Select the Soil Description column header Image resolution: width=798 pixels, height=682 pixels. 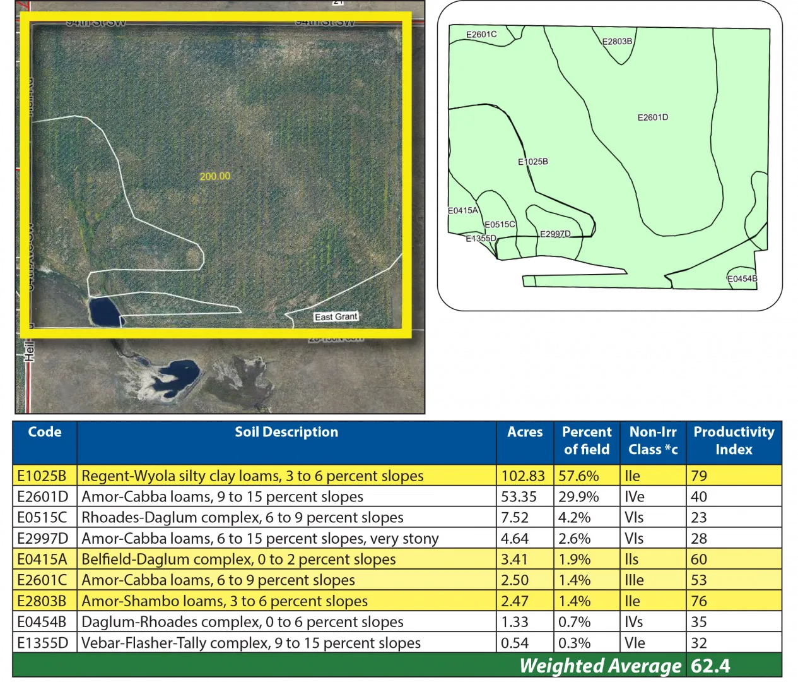[x=286, y=433]
